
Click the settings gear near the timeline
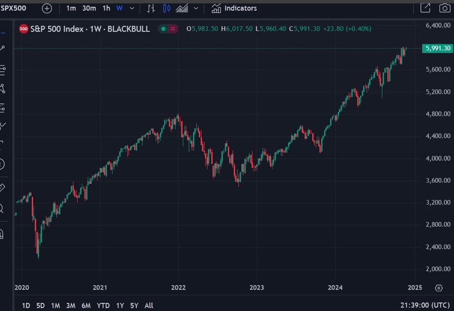point(438,288)
